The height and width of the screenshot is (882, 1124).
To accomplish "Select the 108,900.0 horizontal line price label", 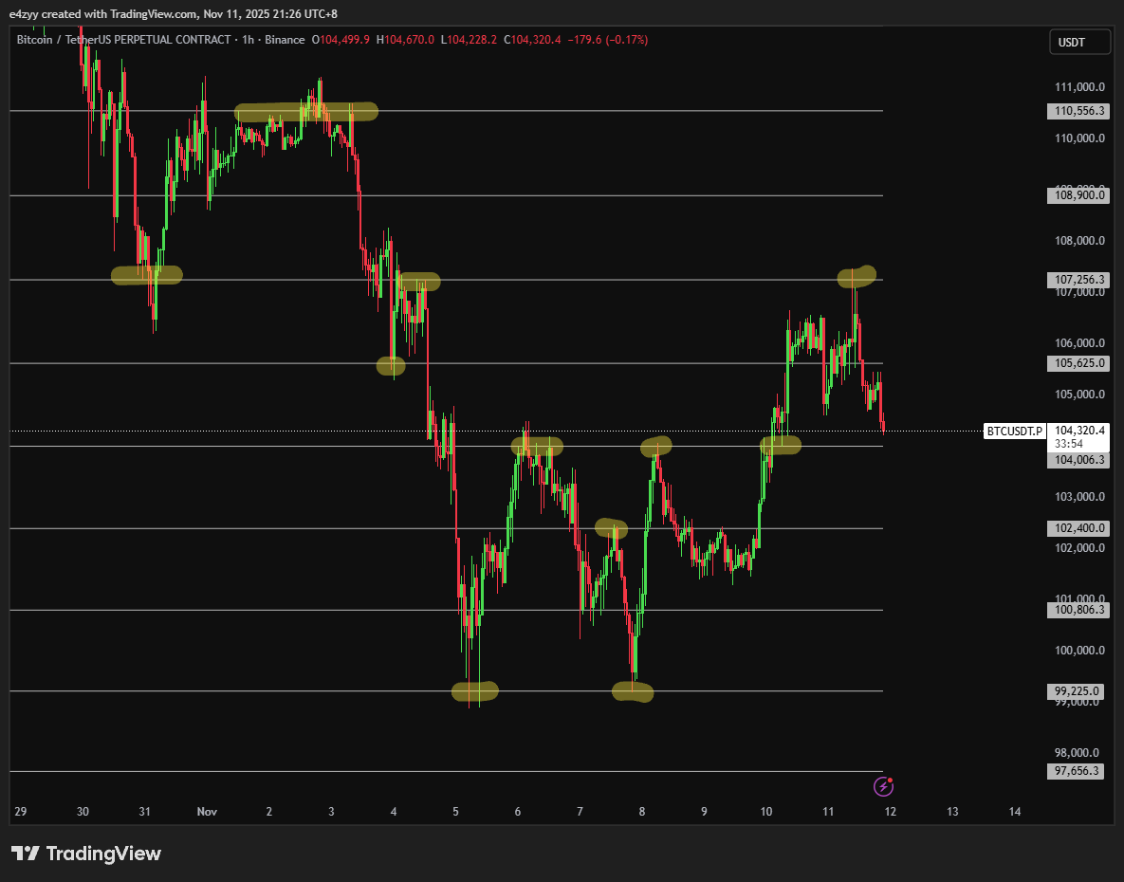I will (1078, 194).
